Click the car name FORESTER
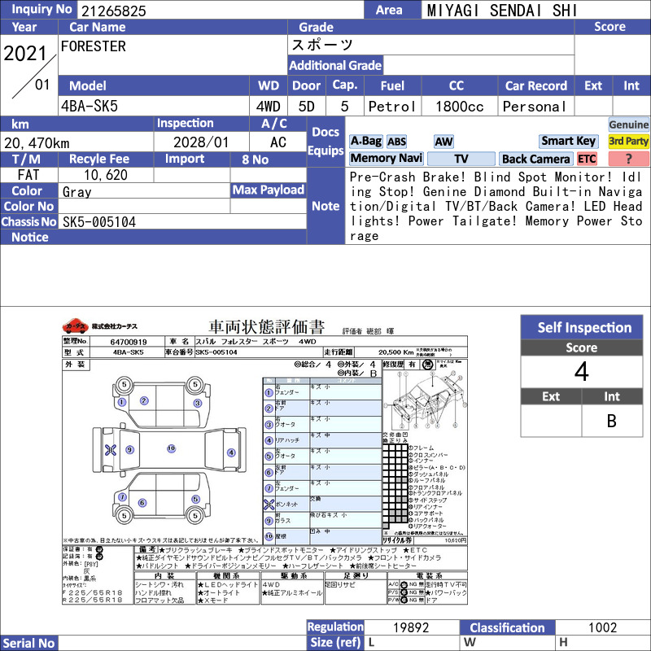651x651 pixels. pos(94,46)
